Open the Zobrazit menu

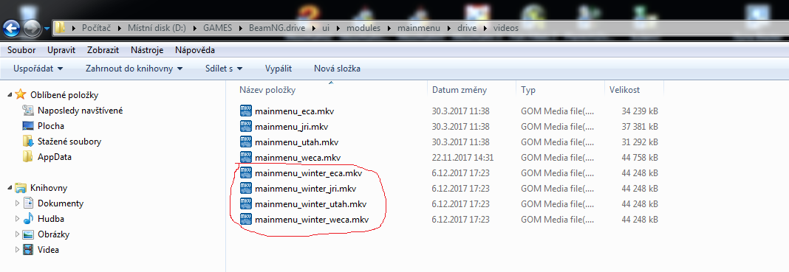103,50
